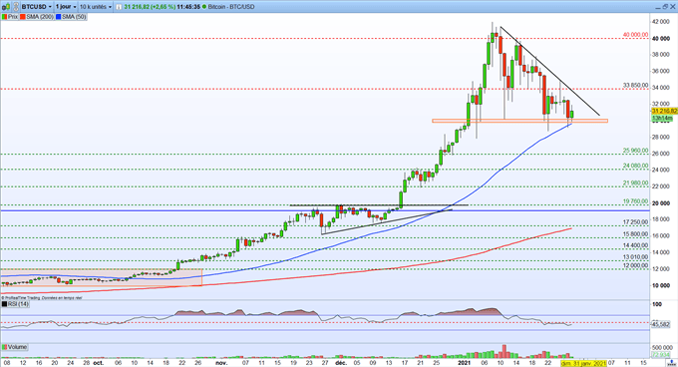Click the time display 11:45:35
The image size is (678, 367).
click(x=188, y=7)
